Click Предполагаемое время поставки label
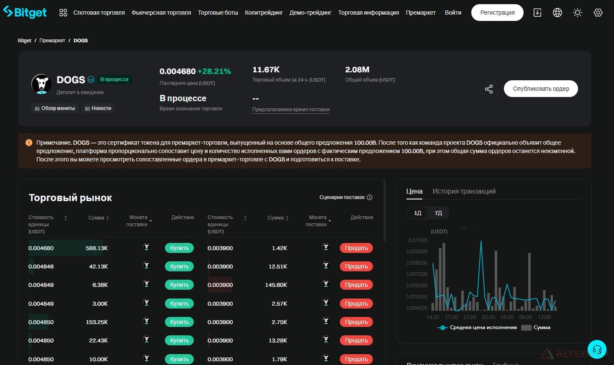 (291, 110)
